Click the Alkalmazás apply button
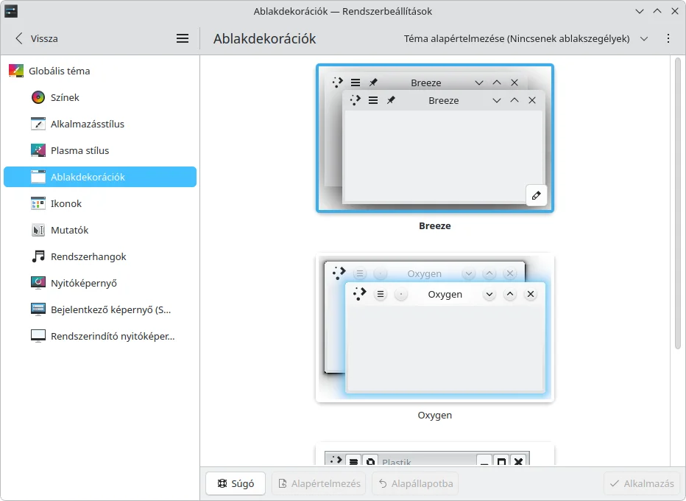 (x=642, y=483)
